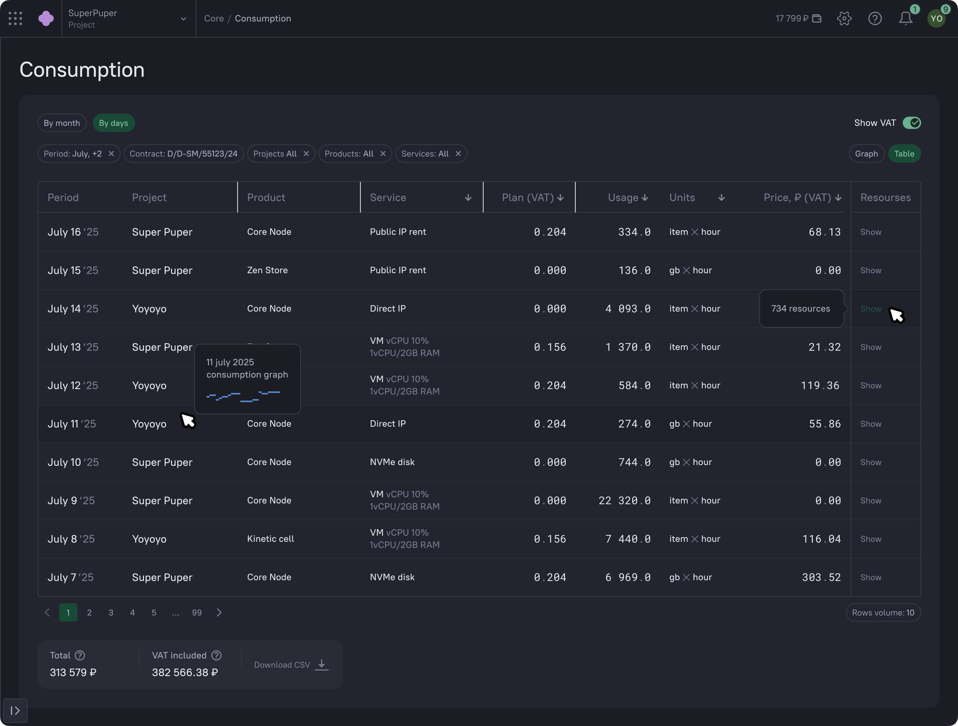Open the apps grid launcher icon
Image resolution: width=958 pixels, height=726 pixels.
pyautogui.click(x=15, y=18)
